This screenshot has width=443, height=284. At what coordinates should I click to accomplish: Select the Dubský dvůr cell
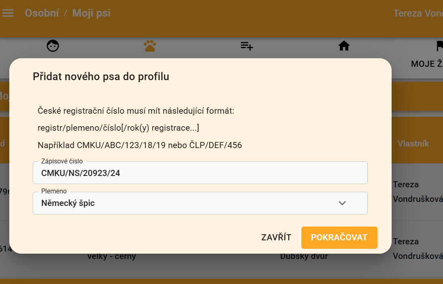click(304, 256)
